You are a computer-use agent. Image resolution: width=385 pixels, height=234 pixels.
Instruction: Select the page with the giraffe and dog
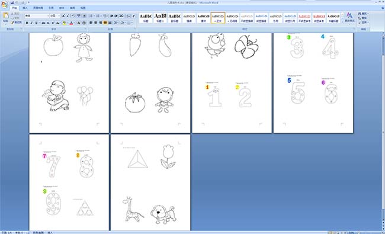[150, 182]
